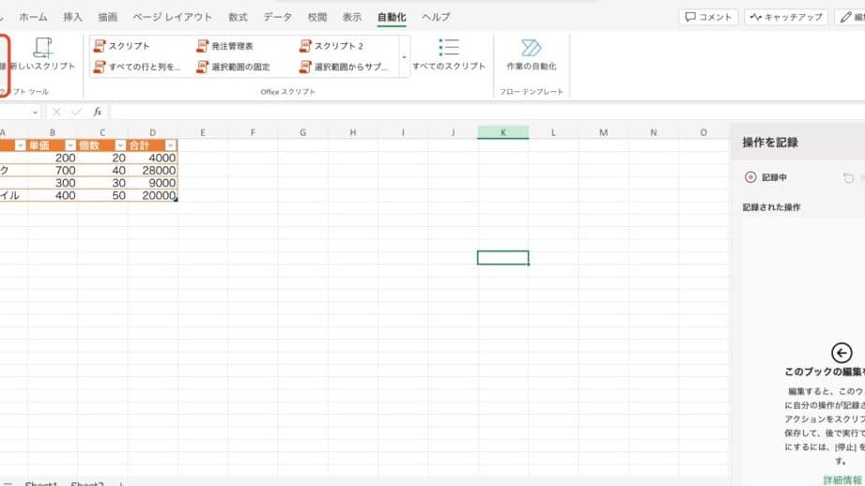Open 作業の自動化 flow template
Image resolution: width=865 pixels, height=486 pixels.
pyautogui.click(x=532, y=54)
